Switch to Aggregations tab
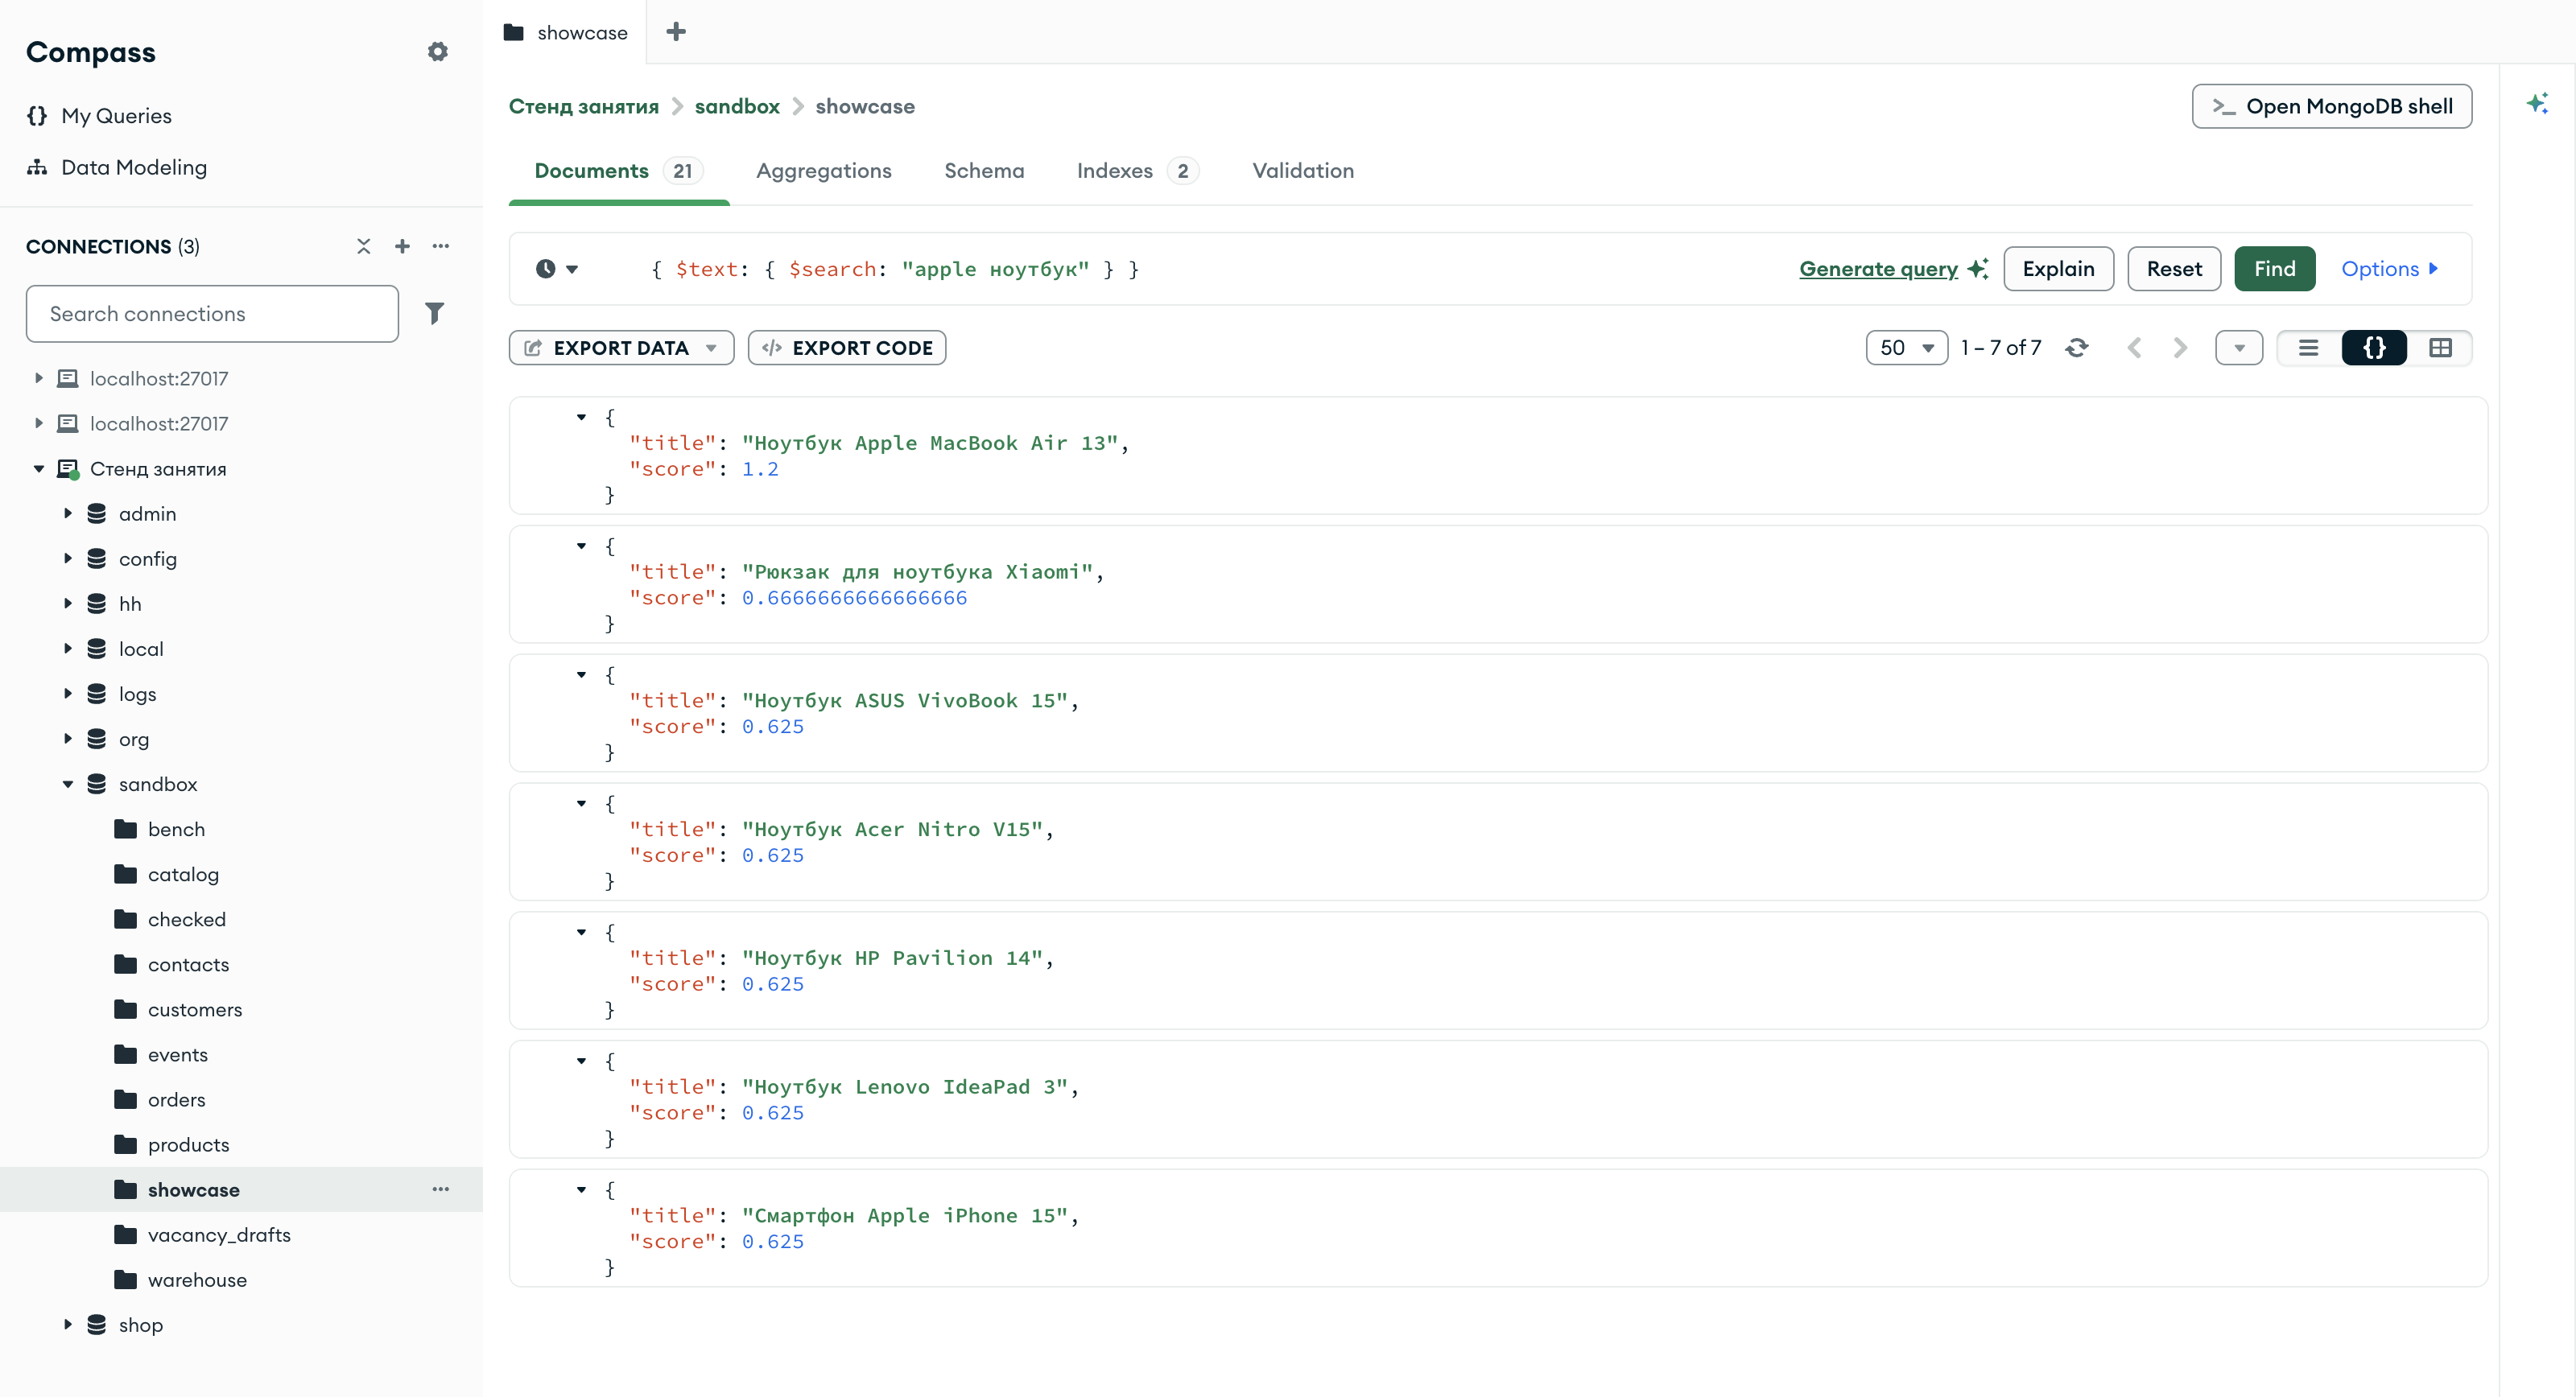This screenshot has height=1397, width=2576. point(824,171)
